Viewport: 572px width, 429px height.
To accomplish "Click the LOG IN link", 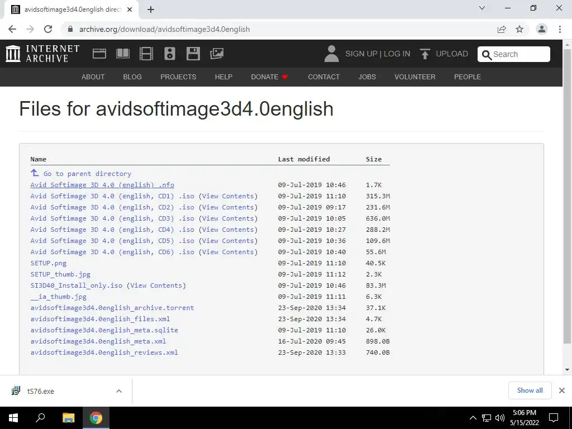I will (x=397, y=54).
